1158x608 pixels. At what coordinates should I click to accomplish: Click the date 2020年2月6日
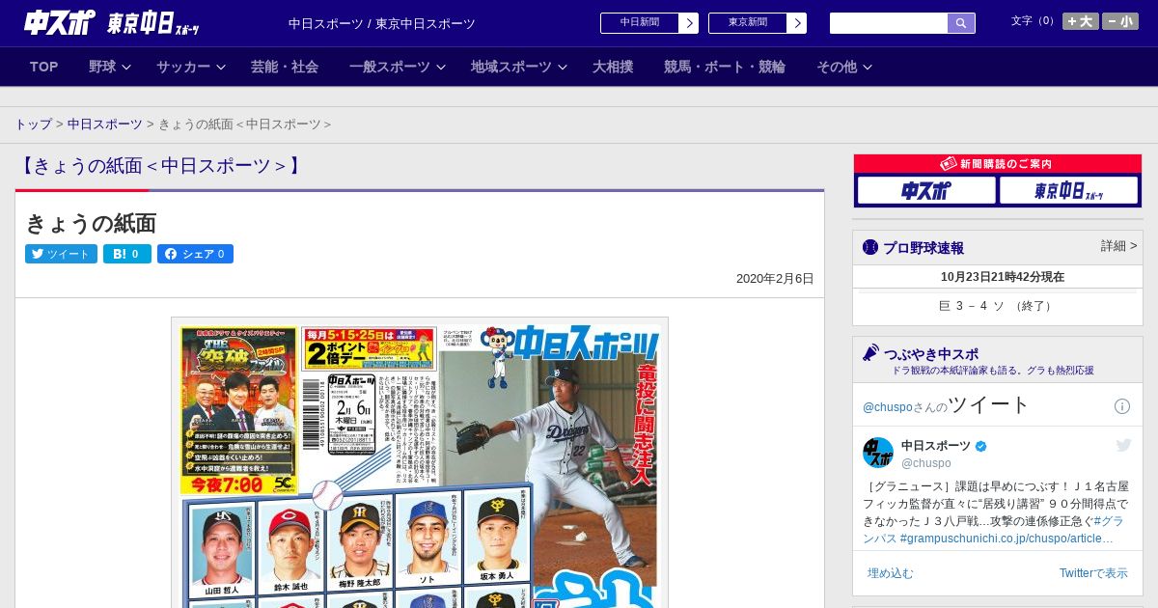[x=775, y=279]
